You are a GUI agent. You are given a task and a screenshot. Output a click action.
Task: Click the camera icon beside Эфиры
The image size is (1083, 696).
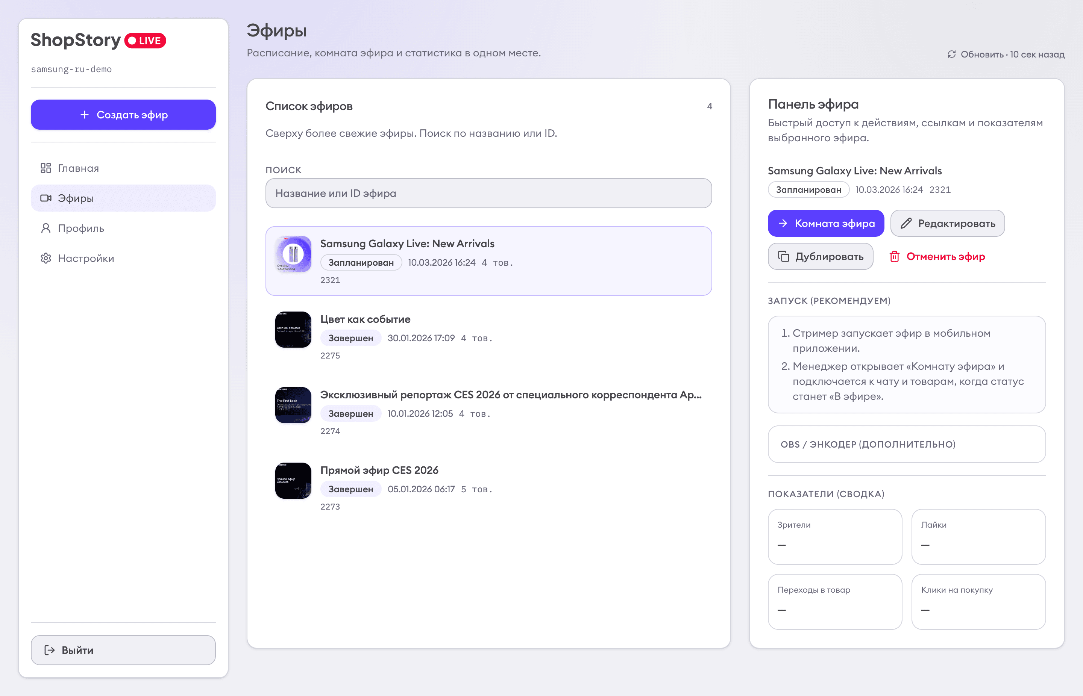[x=46, y=198]
